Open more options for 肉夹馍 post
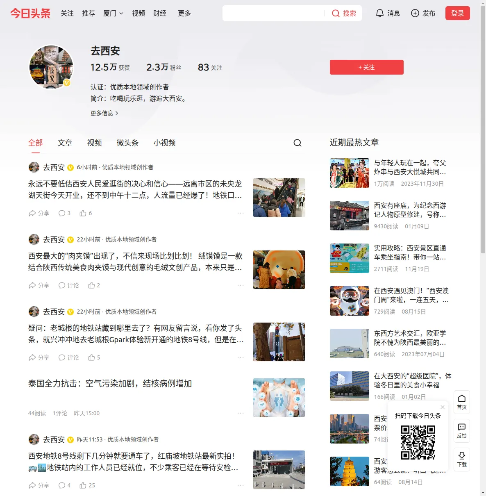This screenshot has width=486, height=496. click(x=241, y=285)
